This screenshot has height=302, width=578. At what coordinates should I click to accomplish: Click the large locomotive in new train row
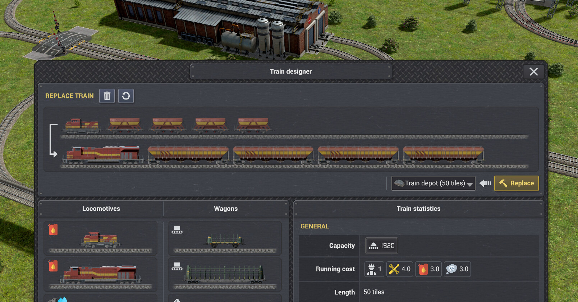coord(104,155)
